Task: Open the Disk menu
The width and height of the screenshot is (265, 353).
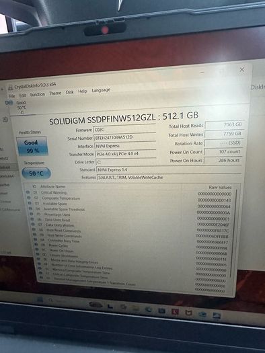Action: pos(69,92)
